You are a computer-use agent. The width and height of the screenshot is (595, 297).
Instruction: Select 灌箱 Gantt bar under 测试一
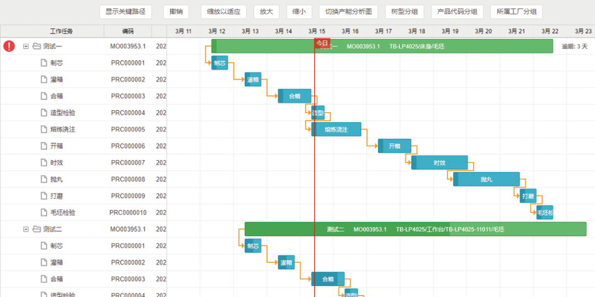point(253,80)
